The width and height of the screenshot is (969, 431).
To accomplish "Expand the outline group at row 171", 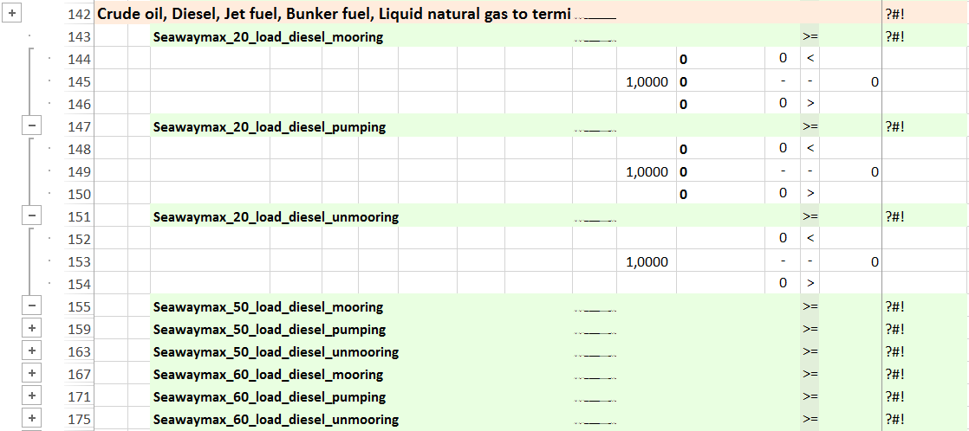I will (x=31, y=397).
